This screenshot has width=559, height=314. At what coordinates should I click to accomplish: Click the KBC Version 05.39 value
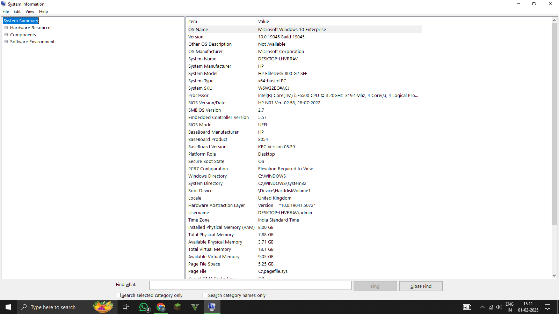coord(276,147)
